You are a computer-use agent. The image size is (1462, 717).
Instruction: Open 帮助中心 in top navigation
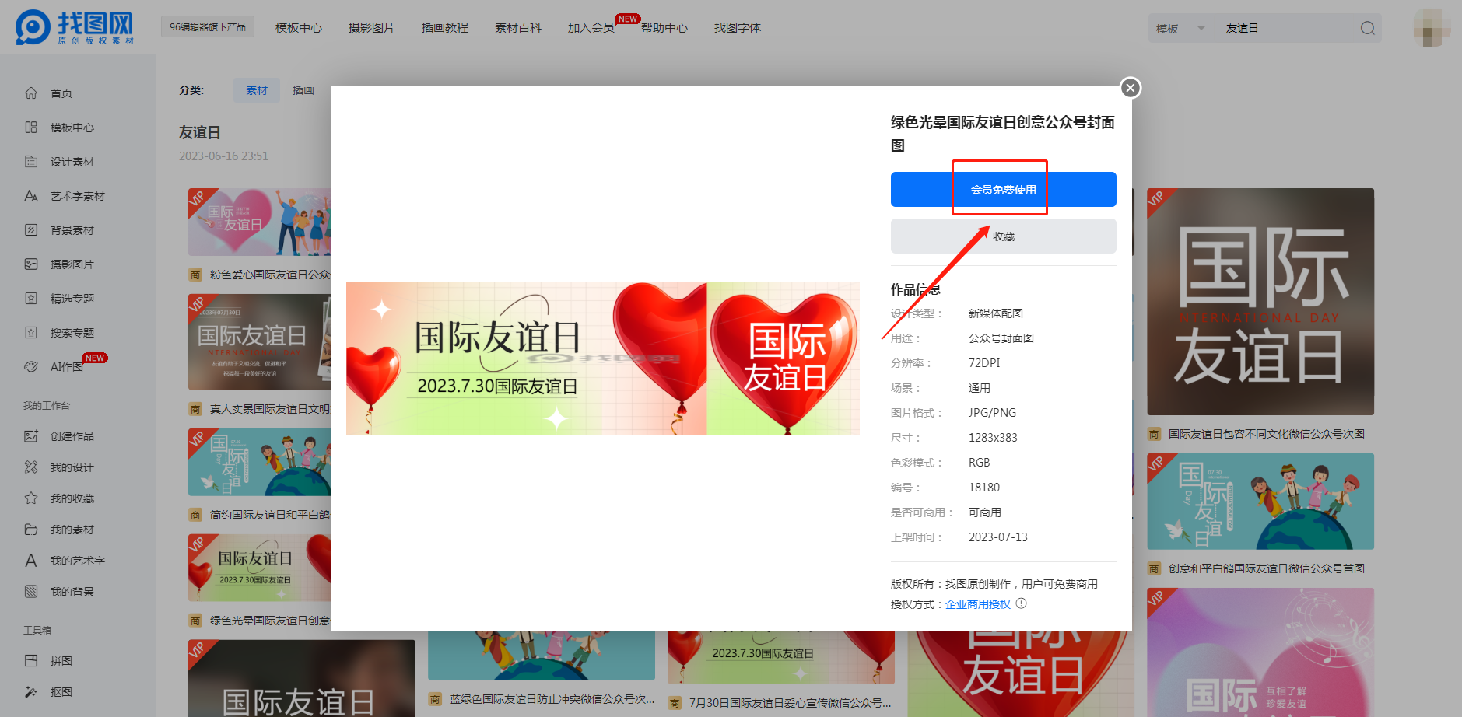[664, 28]
